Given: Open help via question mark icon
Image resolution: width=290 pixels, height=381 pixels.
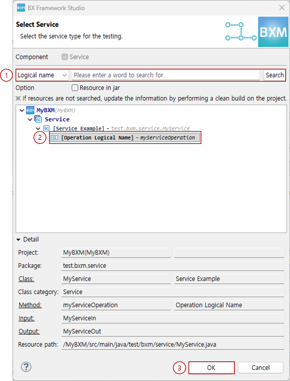Looking at the screenshot, I should 26,367.
